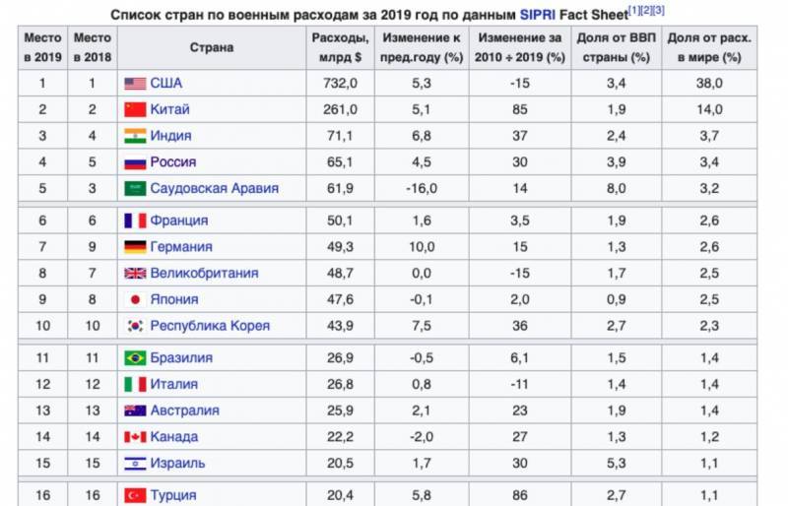Click the Israel flag icon
The width and height of the screenshot is (788, 506).
point(135,463)
